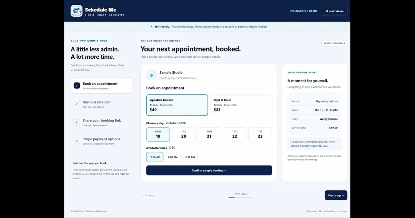
Task: Pick the 2:00 PM time slot
Action: (173, 157)
